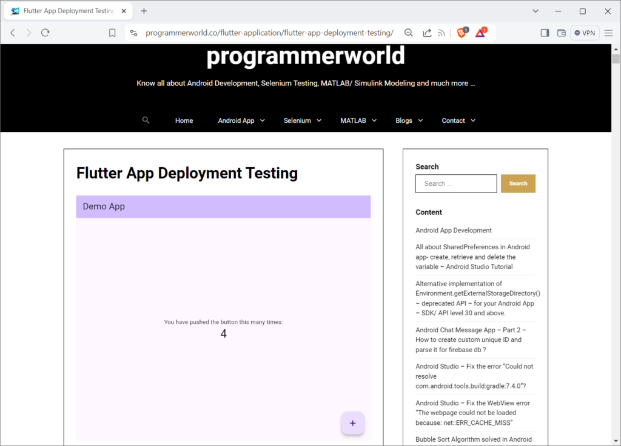The image size is (621, 446).
Task: Open the MATLAB menu item
Action: [x=354, y=120]
